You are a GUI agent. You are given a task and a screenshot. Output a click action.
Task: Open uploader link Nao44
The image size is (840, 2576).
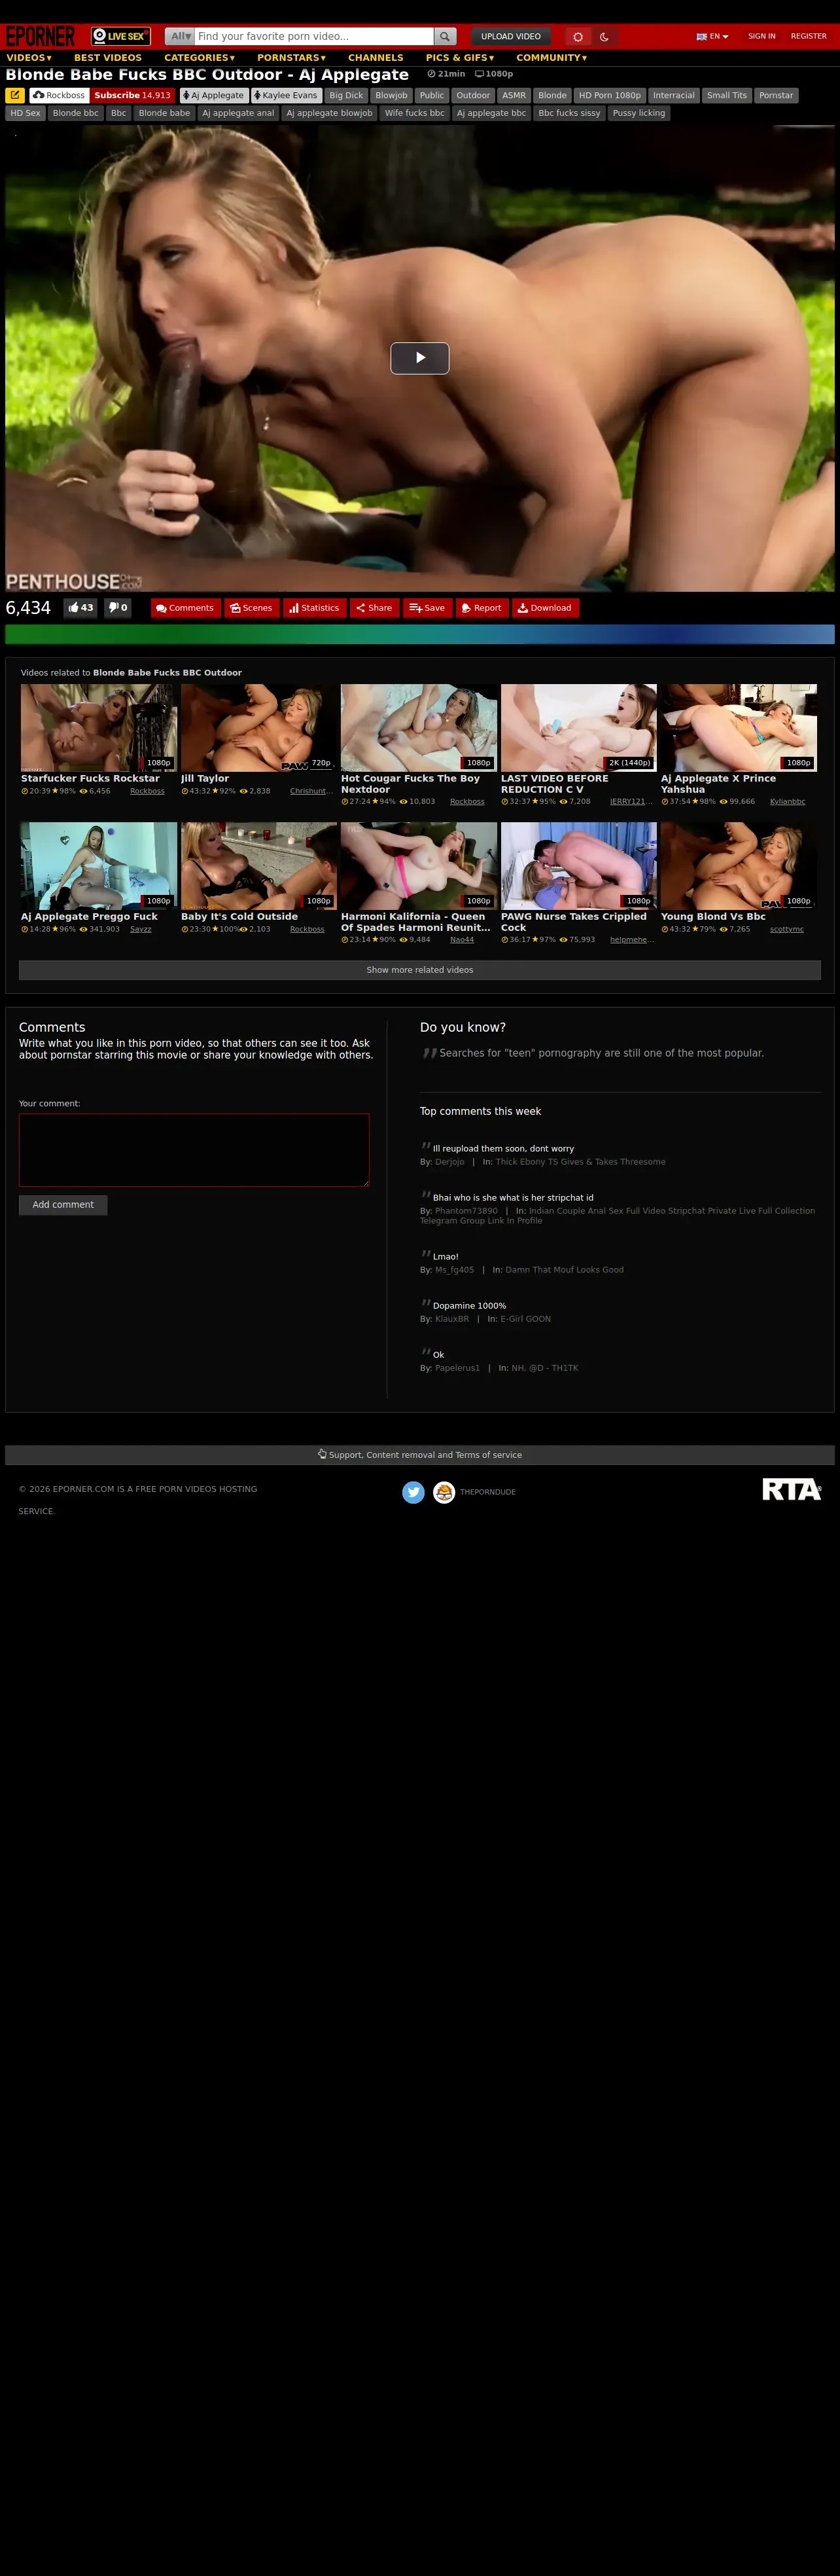[461, 940]
